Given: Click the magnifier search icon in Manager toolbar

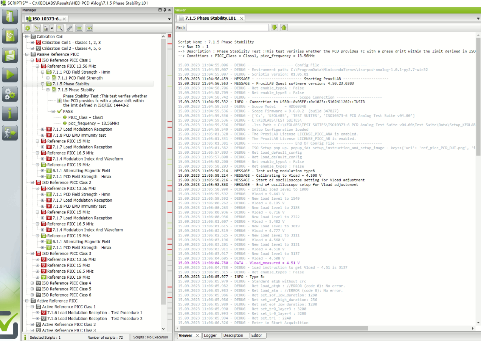Looking at the screenshot, I should [60, 28].
